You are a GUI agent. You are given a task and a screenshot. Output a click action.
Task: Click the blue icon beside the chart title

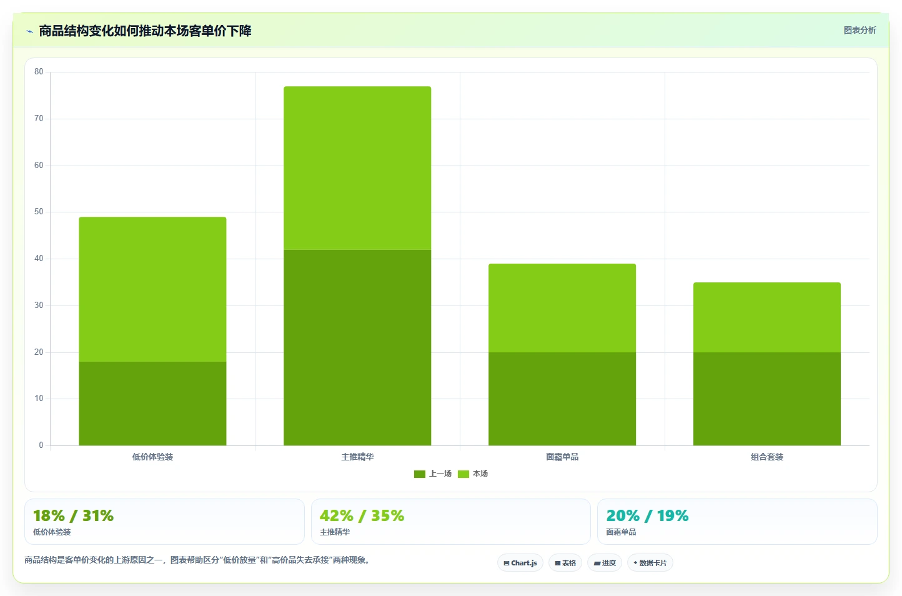click(29, 31)
